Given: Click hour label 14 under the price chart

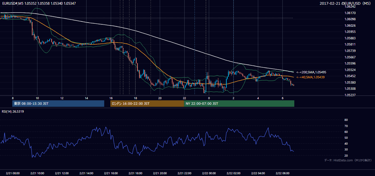Looking at the screenshot, I should click(x=86, y=98).
